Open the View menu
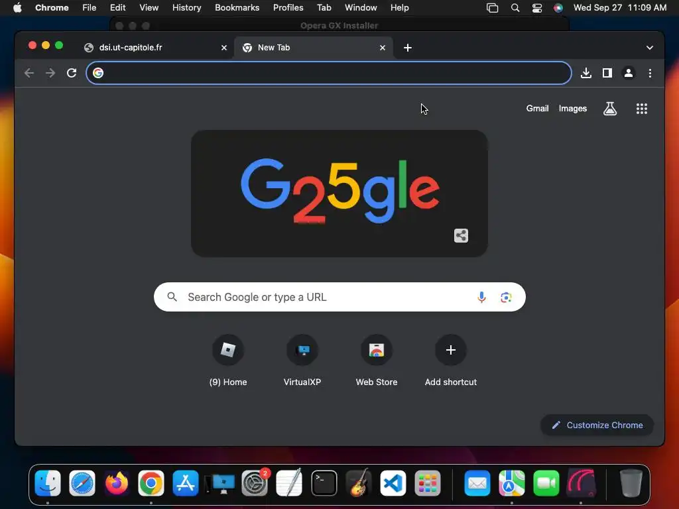 149,7
